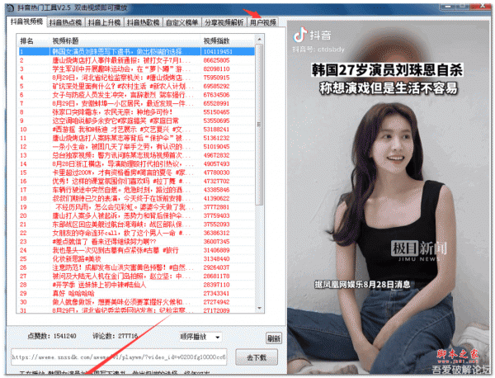The height and width of the screenshot is (378, 495).
Task: Select row 26 注意防范!成都发布山洪
Action: (x=136, y=267)
